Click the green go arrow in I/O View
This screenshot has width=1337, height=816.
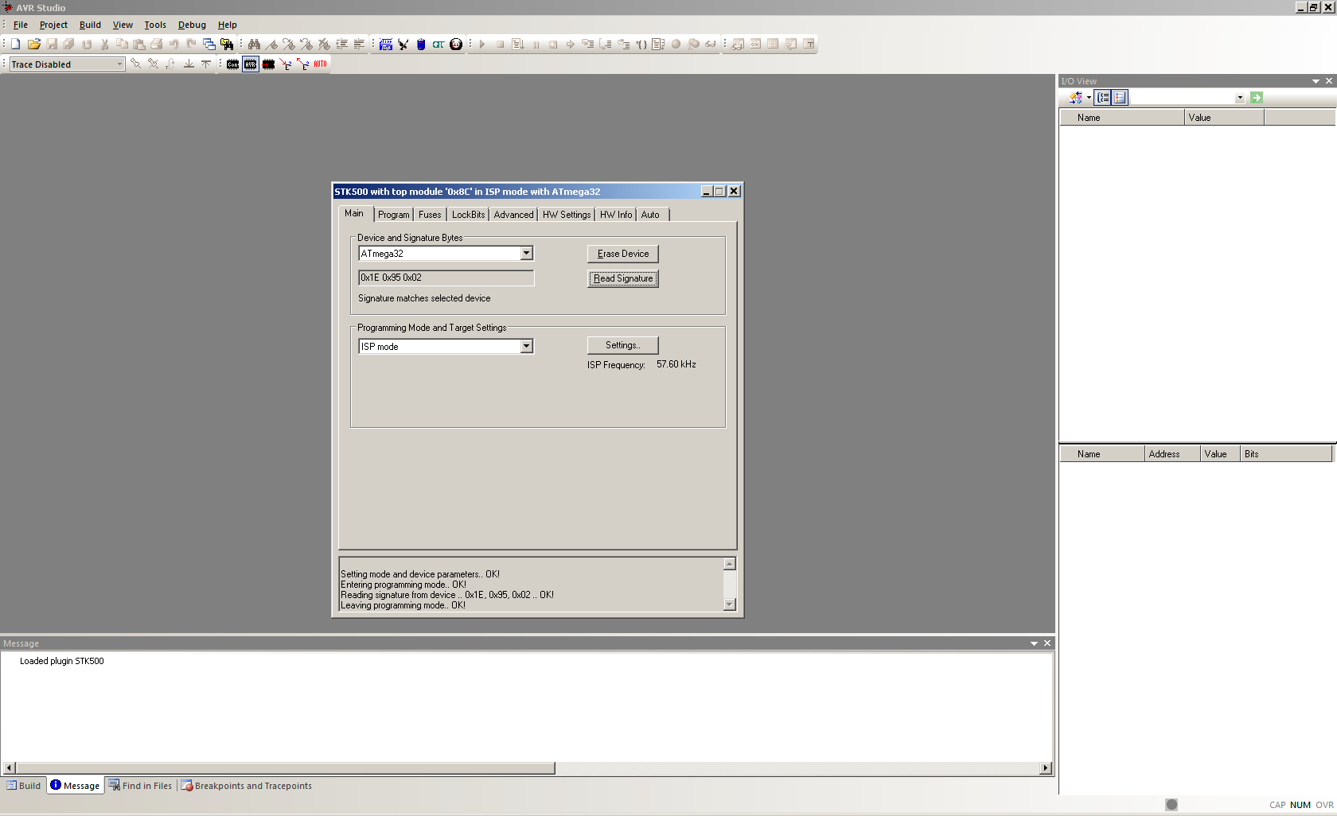click(x=1257, y=97)
